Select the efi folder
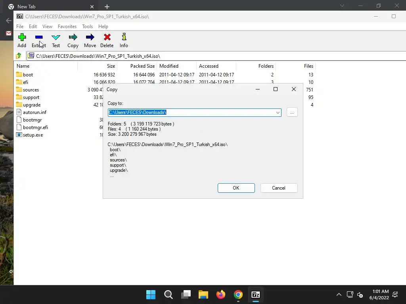 (x=22, y=82)
